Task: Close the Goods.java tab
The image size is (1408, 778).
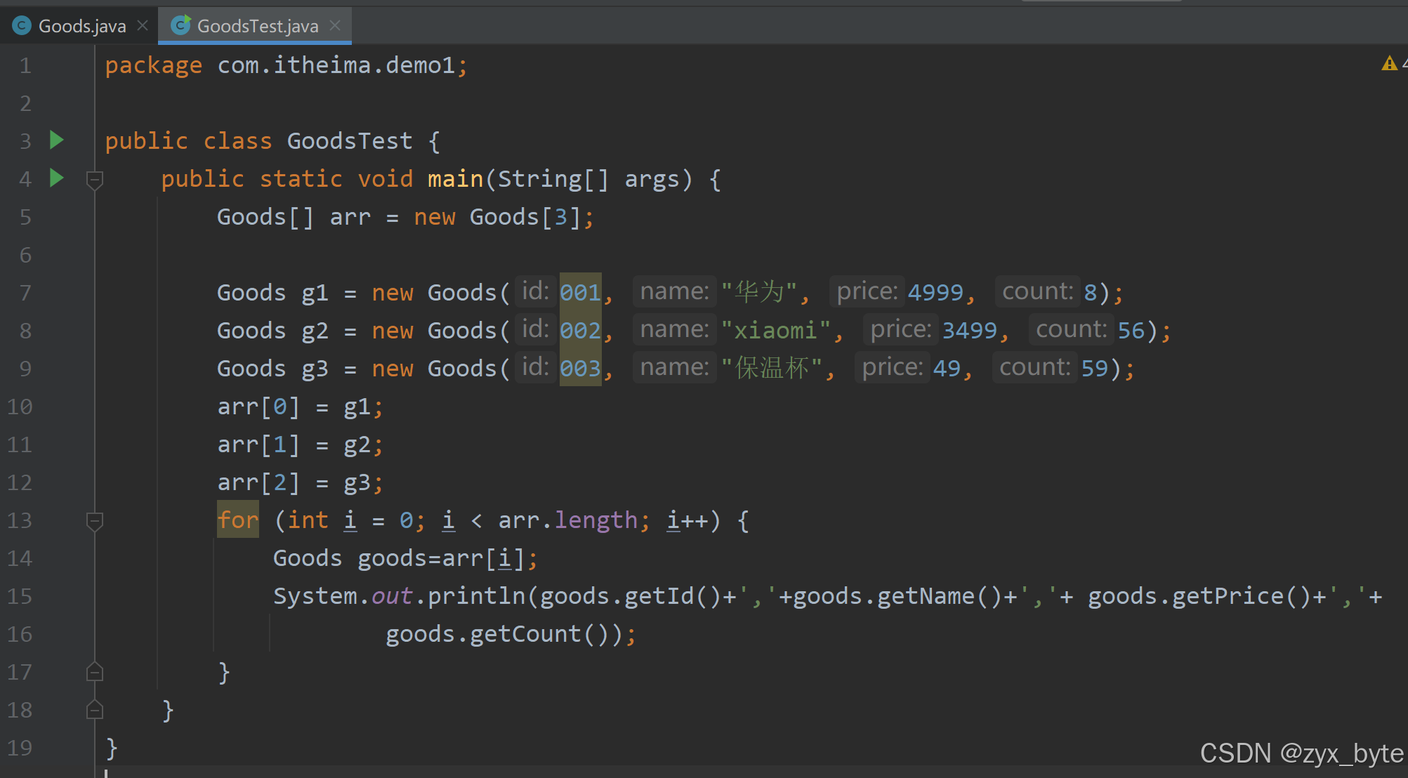Action: point(143,26)
